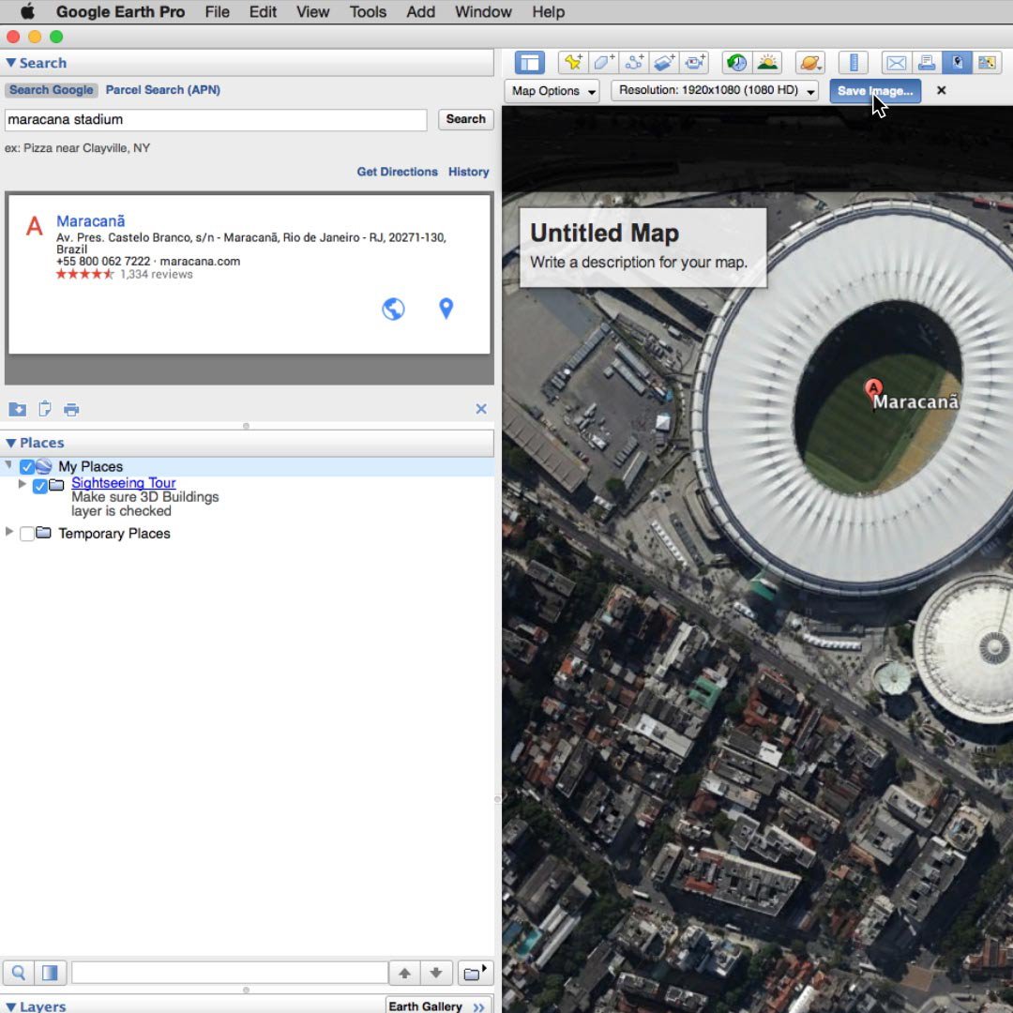Image resolution: width=1013 pixels, height=1013 pixels.
Task: Open the Map Options dropdown
Action: [x=552, y=91]
